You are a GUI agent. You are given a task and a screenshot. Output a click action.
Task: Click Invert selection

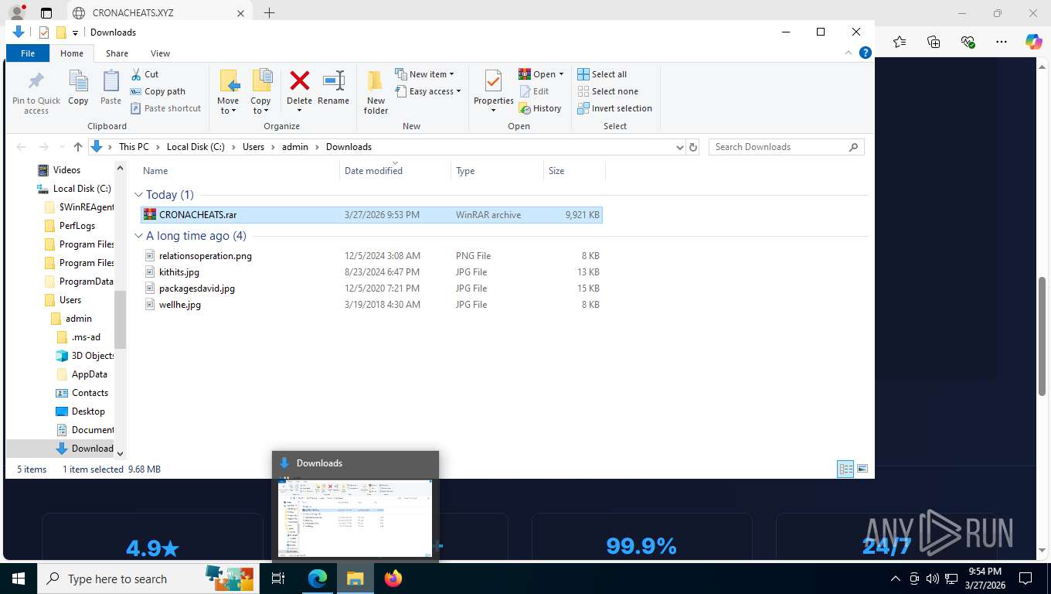point(614,108)
